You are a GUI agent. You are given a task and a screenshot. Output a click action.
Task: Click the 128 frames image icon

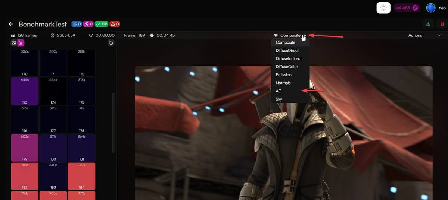point(13,35)
